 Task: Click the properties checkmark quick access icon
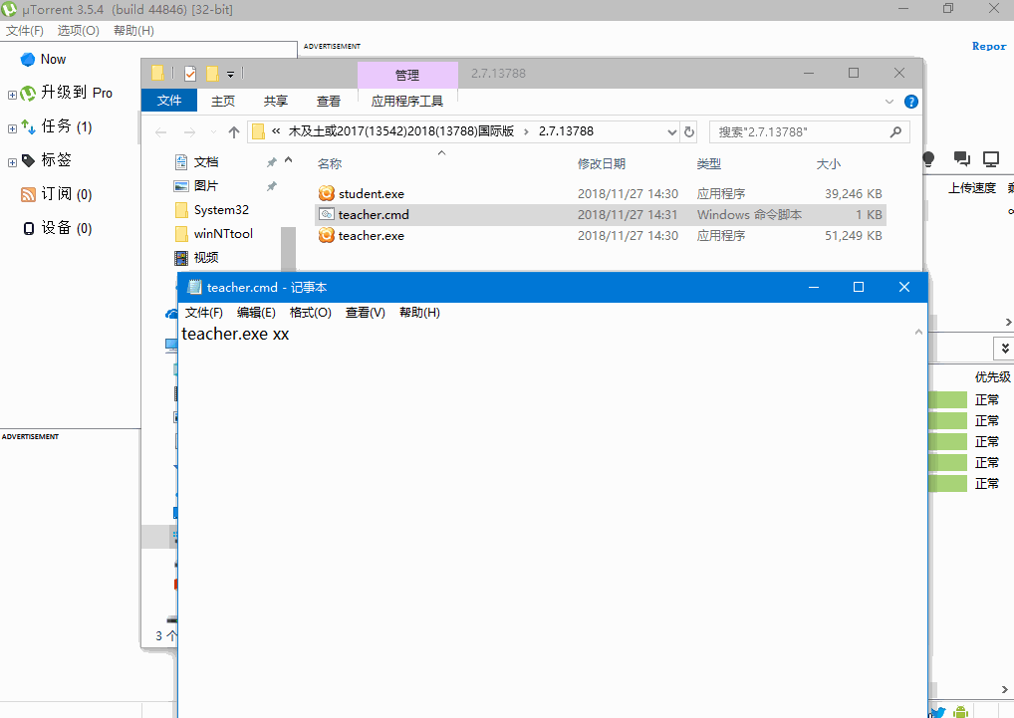pos(190,74)
